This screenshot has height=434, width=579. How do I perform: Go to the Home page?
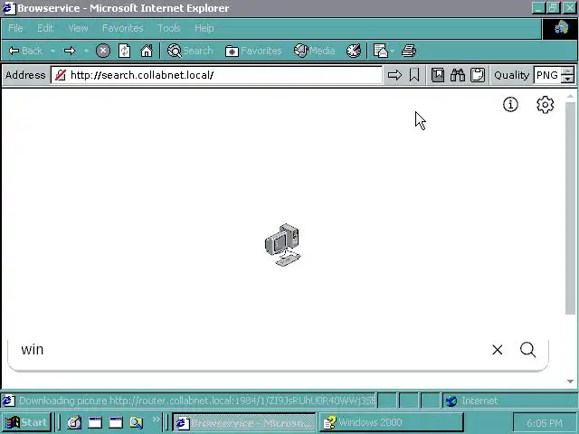pyautogui.click(x=147, y=51)
